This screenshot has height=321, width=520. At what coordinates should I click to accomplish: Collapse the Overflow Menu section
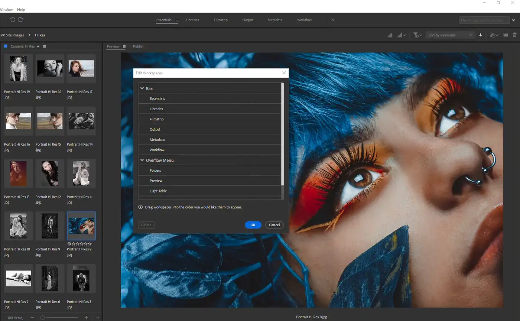click(142, 160)
